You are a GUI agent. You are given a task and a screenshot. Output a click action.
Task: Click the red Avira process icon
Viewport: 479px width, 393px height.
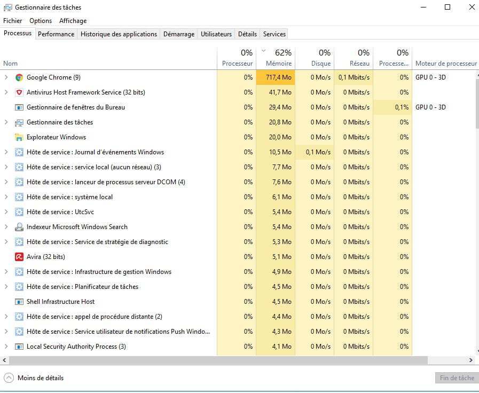click(x=19, y=257)
